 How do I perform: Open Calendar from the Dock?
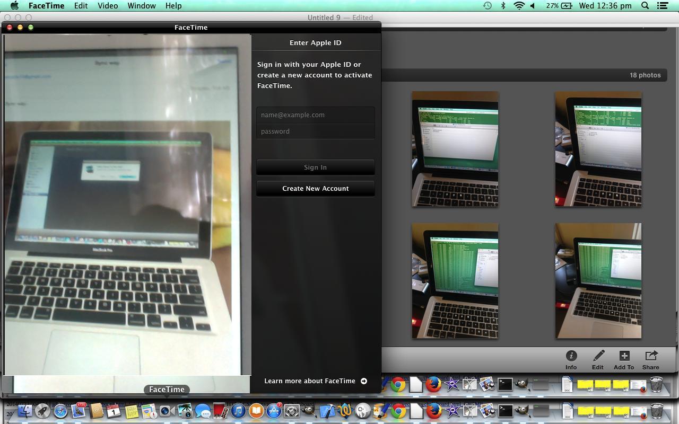(x=114, y=411)
